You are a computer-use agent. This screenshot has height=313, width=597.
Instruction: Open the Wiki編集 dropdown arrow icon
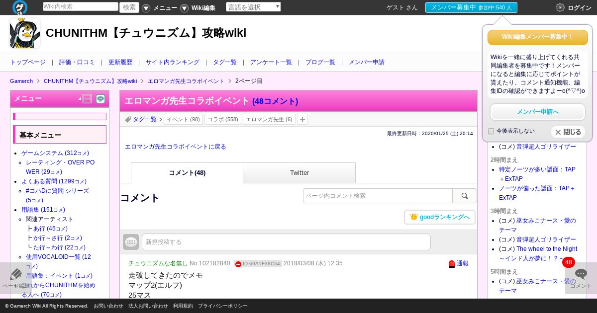point(184,8)
